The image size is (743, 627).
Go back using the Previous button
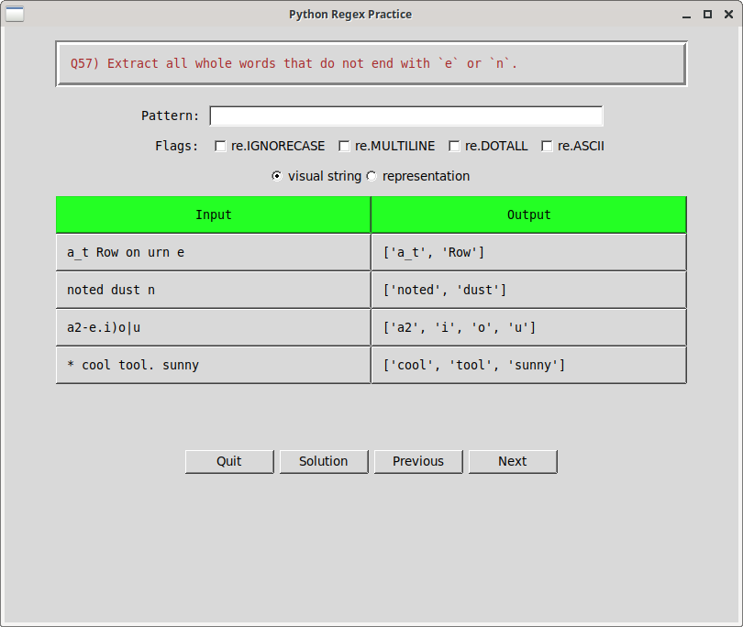tap(418, 461)
